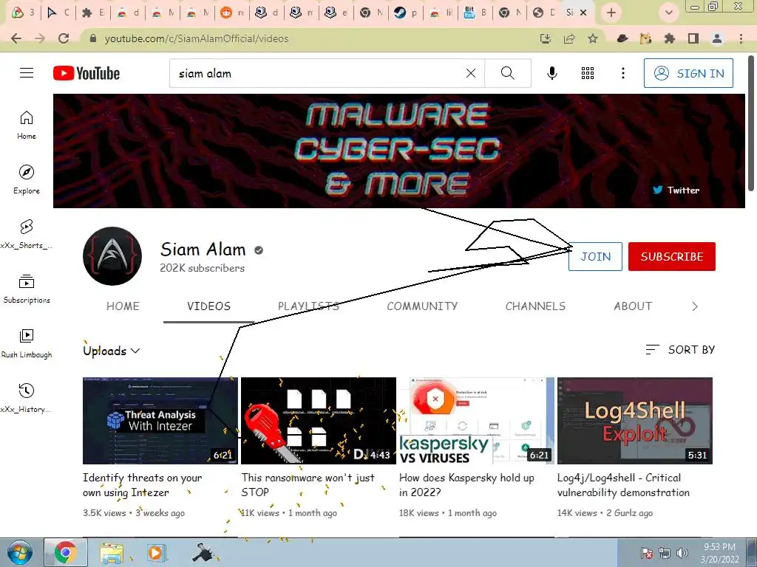The height and width of the screenshot is (567, 757).
Task: Click the Kaspersky VS VIRUSES thumbnail
Action: [x=477, y=420]
